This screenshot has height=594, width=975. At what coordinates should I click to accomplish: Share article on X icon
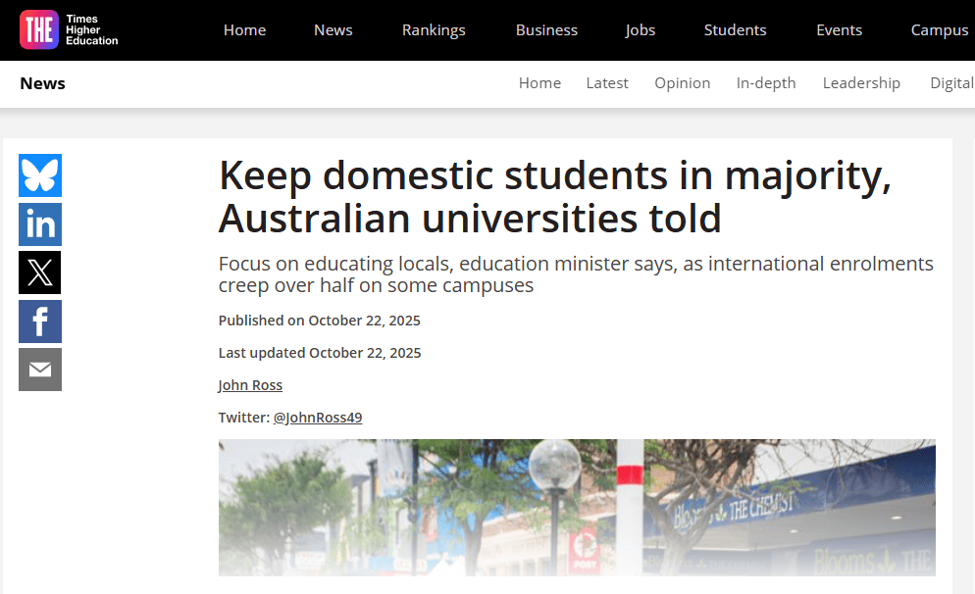point(40,272)
